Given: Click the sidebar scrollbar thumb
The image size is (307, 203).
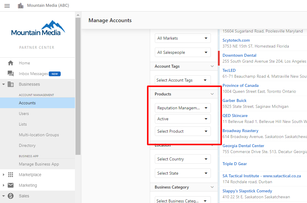Looking at the screenshot, I should 78,86.
